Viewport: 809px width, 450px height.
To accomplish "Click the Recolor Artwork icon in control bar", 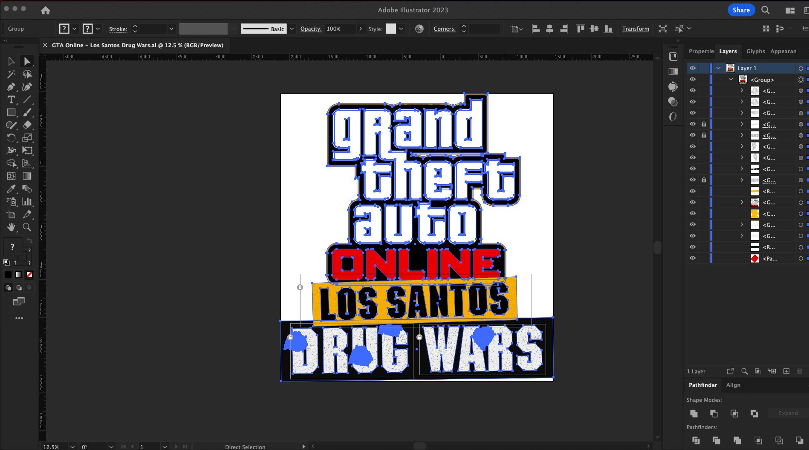I will [x=419, y=29].
